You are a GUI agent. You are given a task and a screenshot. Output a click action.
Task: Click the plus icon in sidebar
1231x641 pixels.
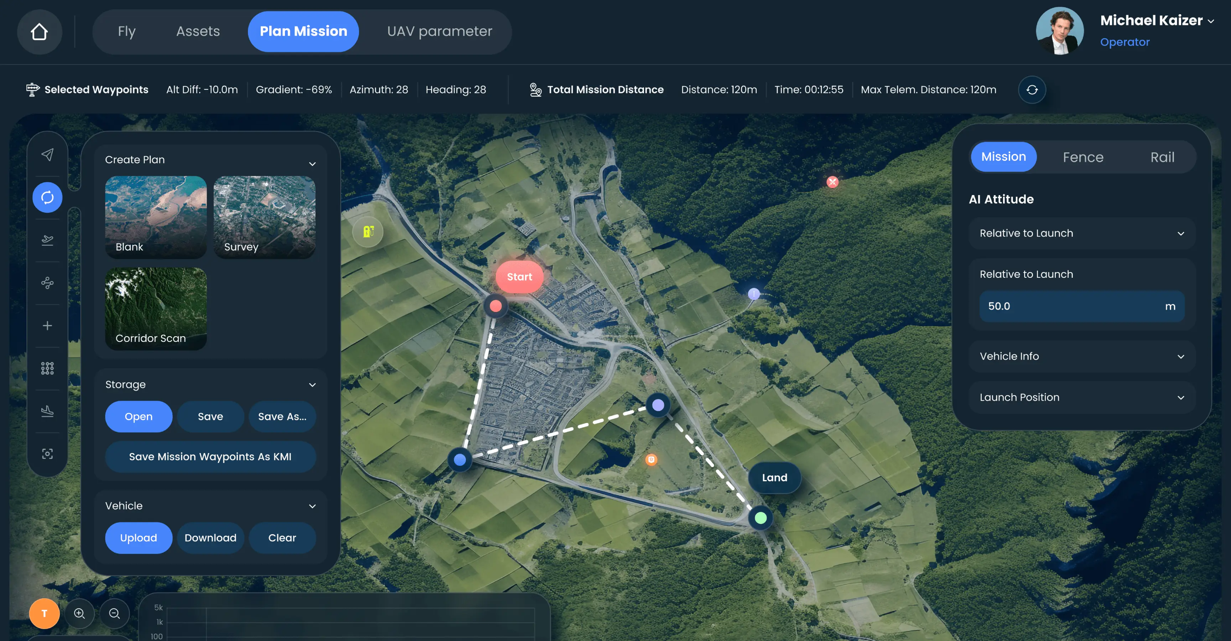coord(47,326)
